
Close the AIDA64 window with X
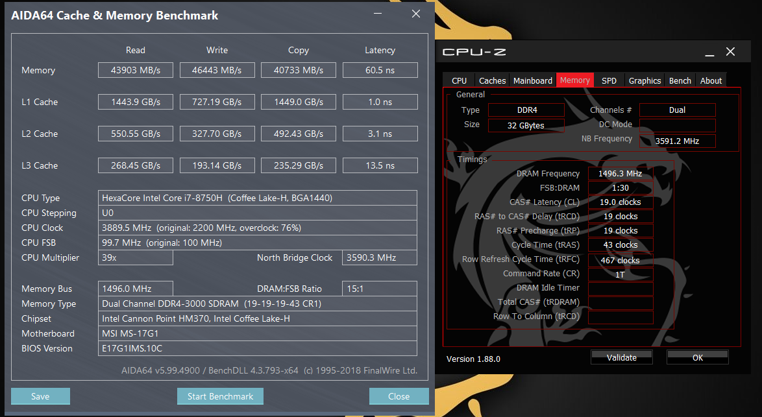click(x=416, y=14)
